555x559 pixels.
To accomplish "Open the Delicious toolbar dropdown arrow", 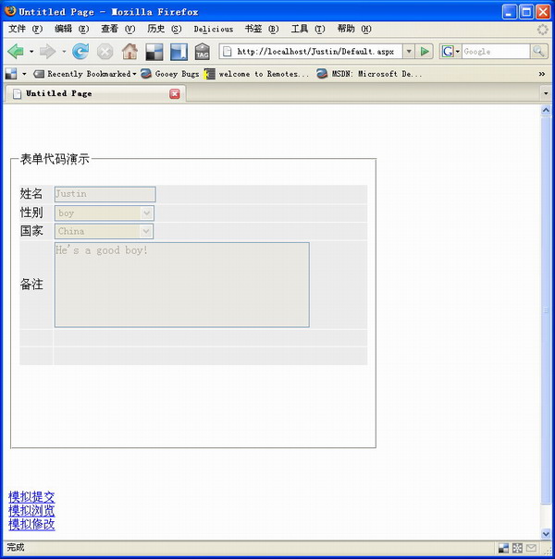I will click(24, 74).
